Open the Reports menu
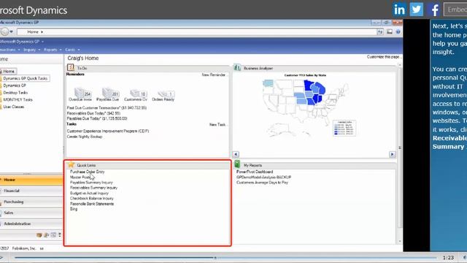Image resolution: width=467 pixels, height=263 pixels. click(53, 50)
